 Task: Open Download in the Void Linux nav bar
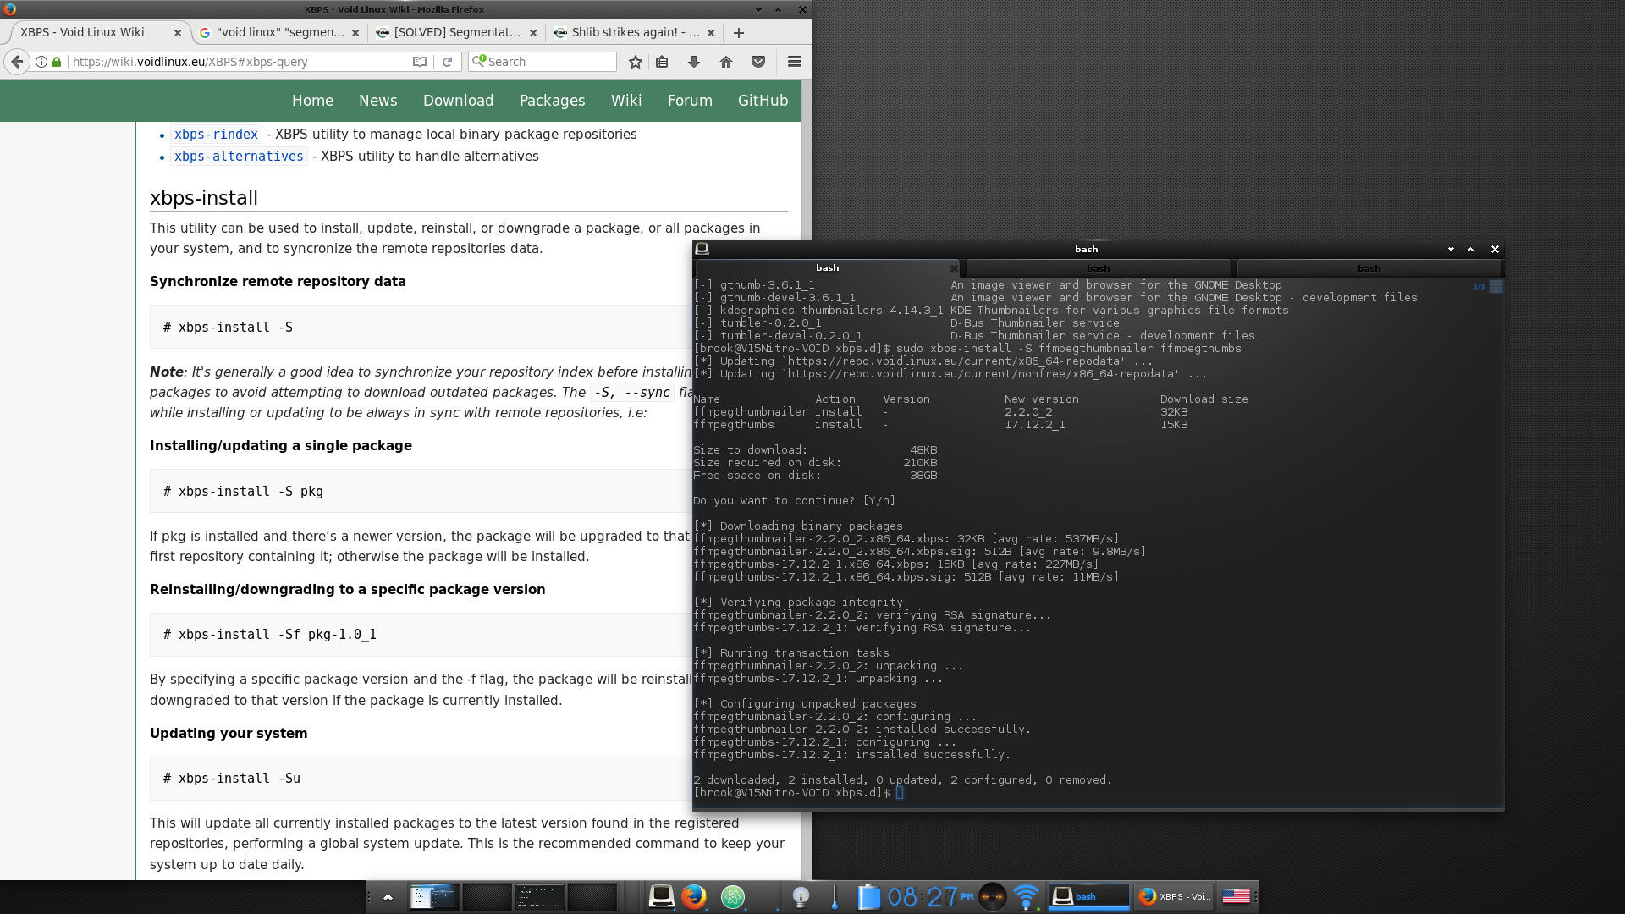pyautogui.click(x=458, y=101)
